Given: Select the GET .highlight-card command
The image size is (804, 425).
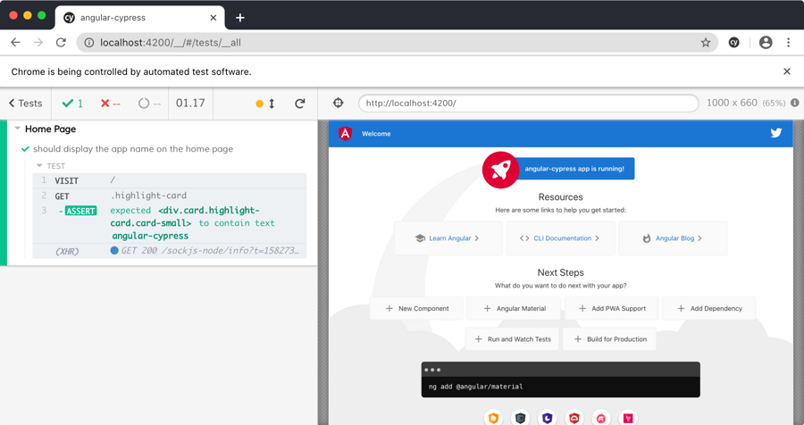Looking at the screenshot, I should click(170, 196).
